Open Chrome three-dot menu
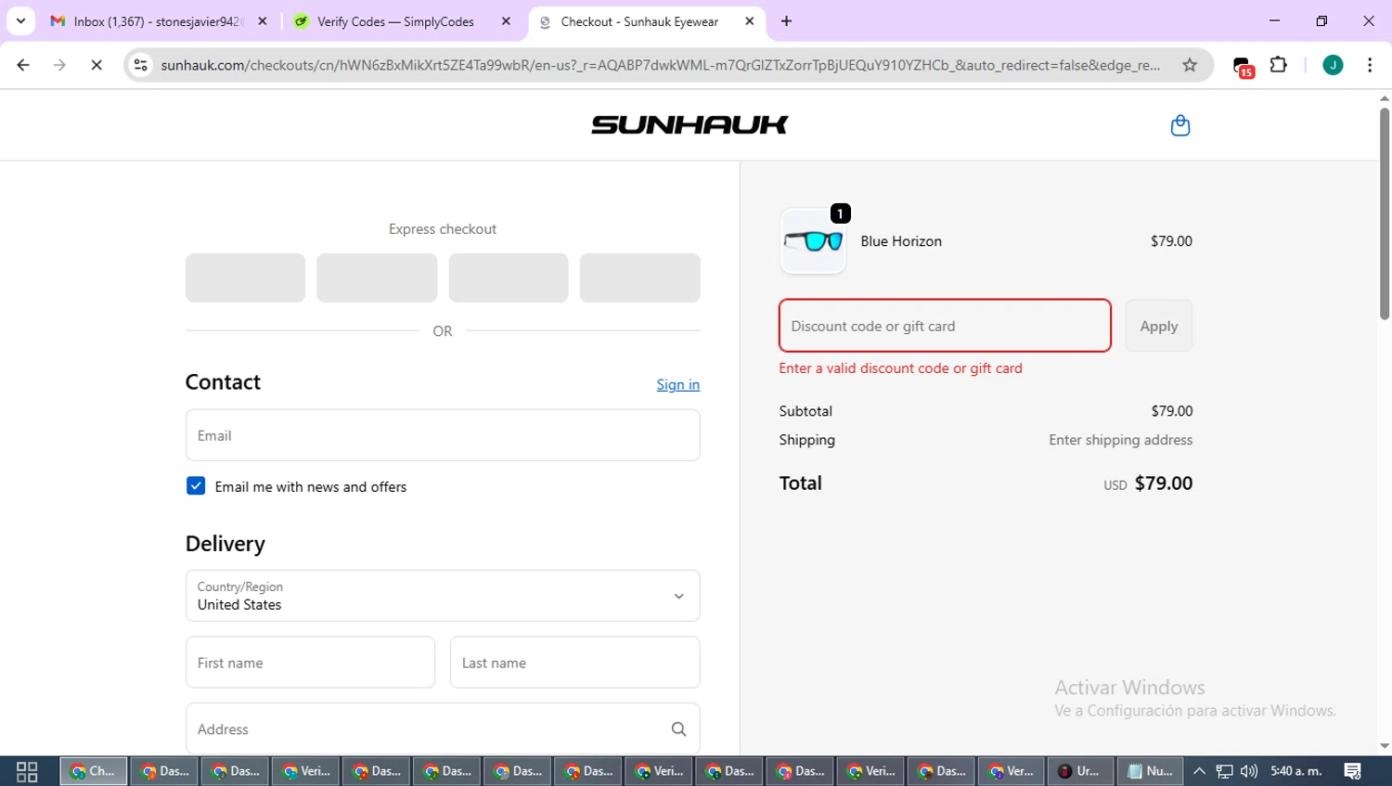The image size is (1392, 786). pos(1370,65)
